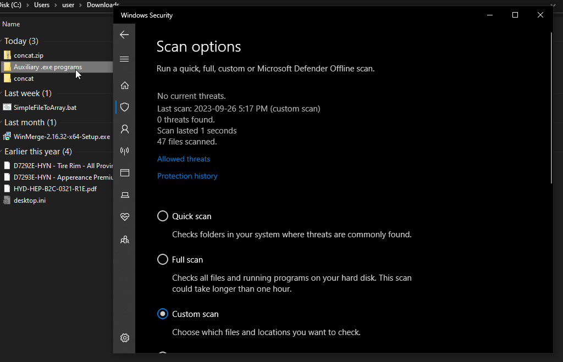Screen dimensions: 563x362
Task: Click the concat.zip archive icon
Action: (x=7, y=55)
